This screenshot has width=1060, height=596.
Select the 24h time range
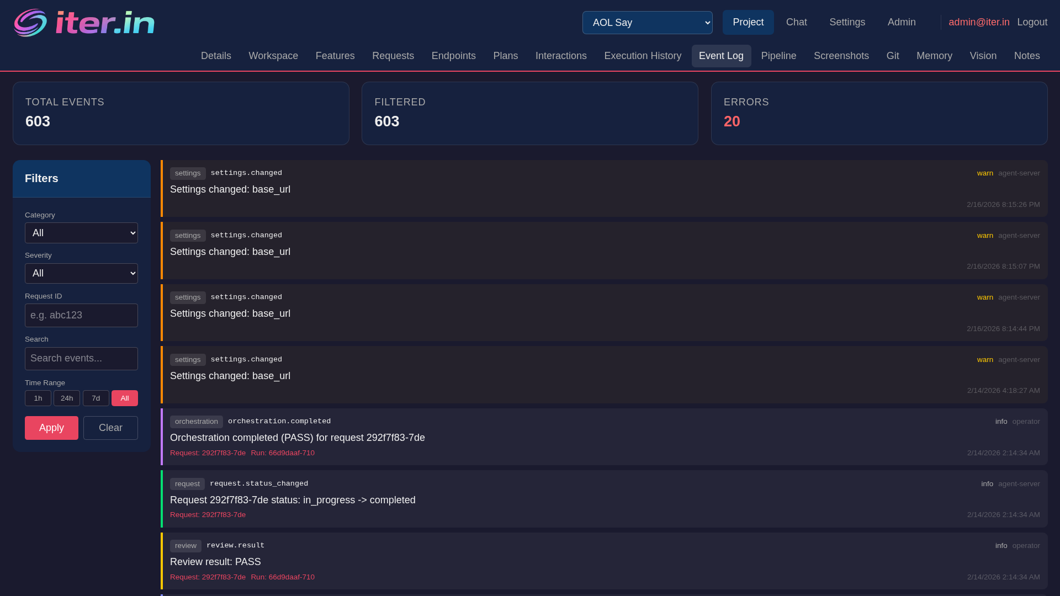tap(66, 398)
